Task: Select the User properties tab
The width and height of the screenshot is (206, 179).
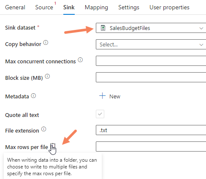Action: pyautogui.click(x=169, y=7)
